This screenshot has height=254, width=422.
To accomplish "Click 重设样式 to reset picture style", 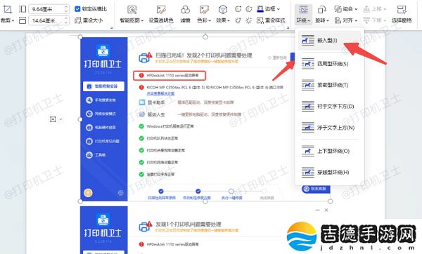I will click(x=271, y=20).
